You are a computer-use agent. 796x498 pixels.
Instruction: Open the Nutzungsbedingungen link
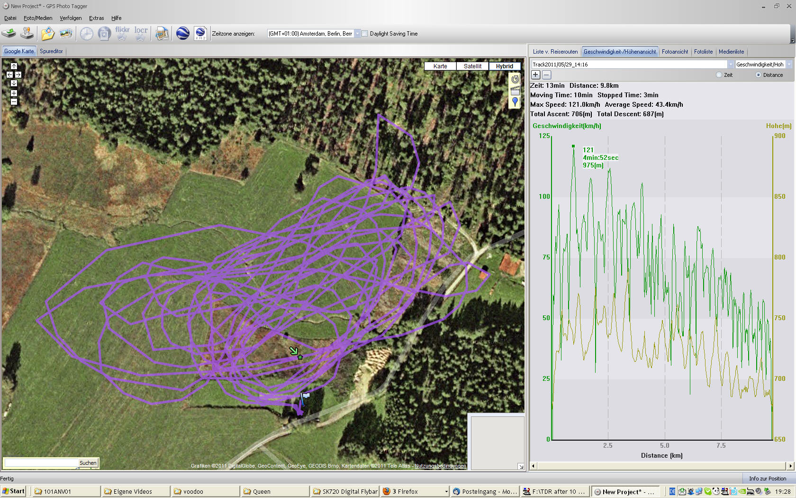(x=440, y=466)
